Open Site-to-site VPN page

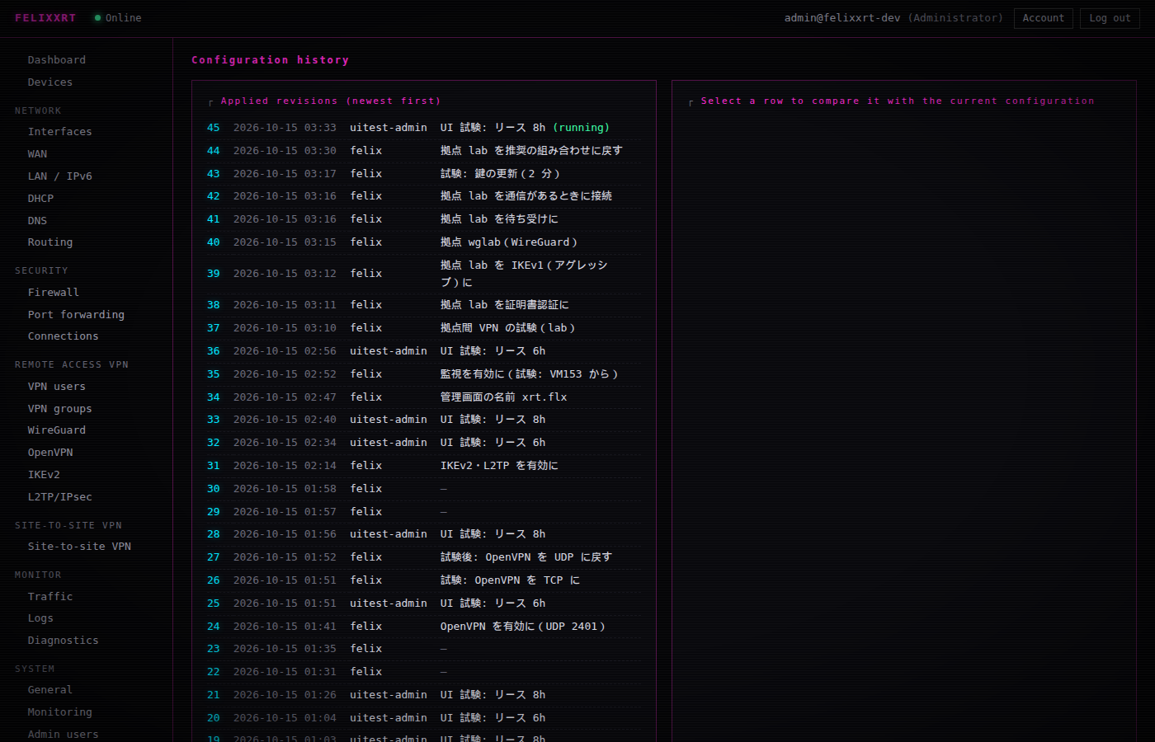(x=79, y=547)
